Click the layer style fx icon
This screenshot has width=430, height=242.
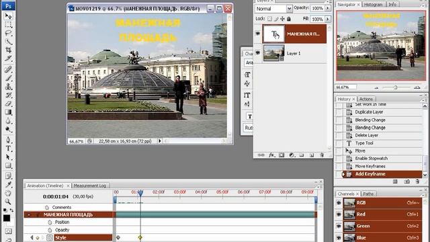pos(271,155)
